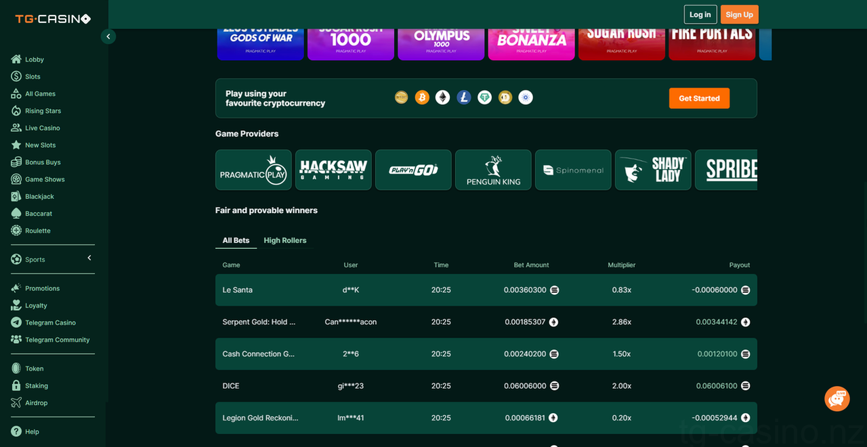Select the Slots dollar icon
The width and height of the screenshot is (867, 447).
pyautogui.click(x=16, y=76)
